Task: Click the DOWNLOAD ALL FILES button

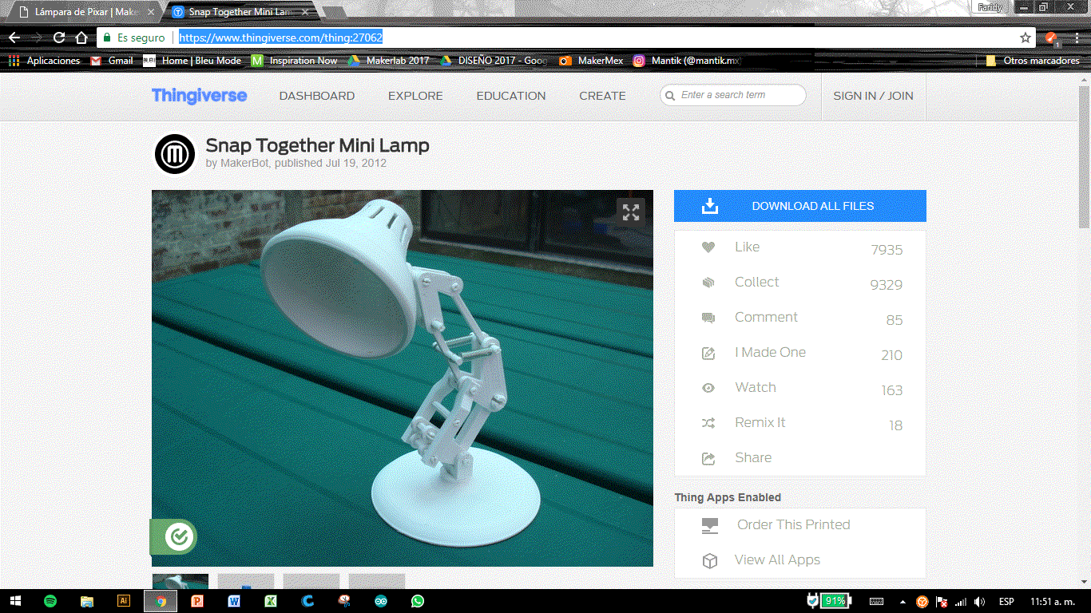Action: (x=799, y=205)
